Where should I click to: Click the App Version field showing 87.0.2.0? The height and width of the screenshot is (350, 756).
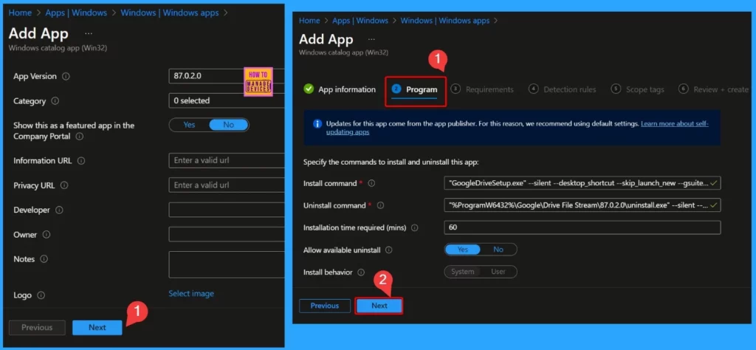(227, 76)
